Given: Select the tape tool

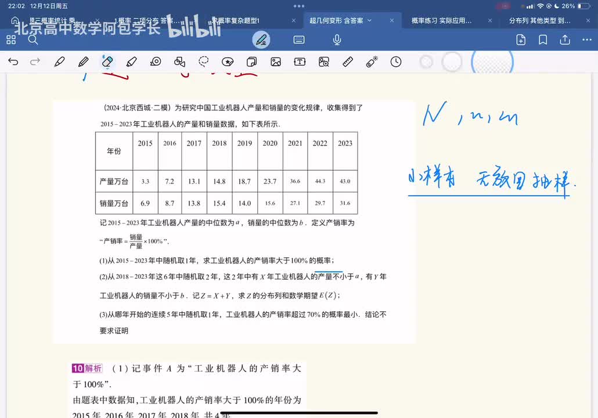Looking at the screenshot, I should [x=156, y=62].
